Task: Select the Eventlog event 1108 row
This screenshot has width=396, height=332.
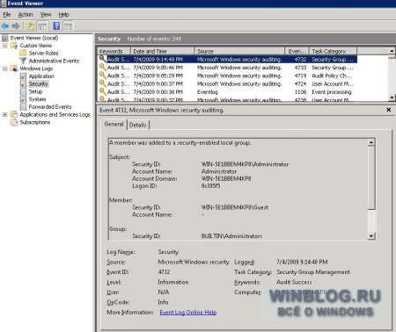Action: point(227,92)
